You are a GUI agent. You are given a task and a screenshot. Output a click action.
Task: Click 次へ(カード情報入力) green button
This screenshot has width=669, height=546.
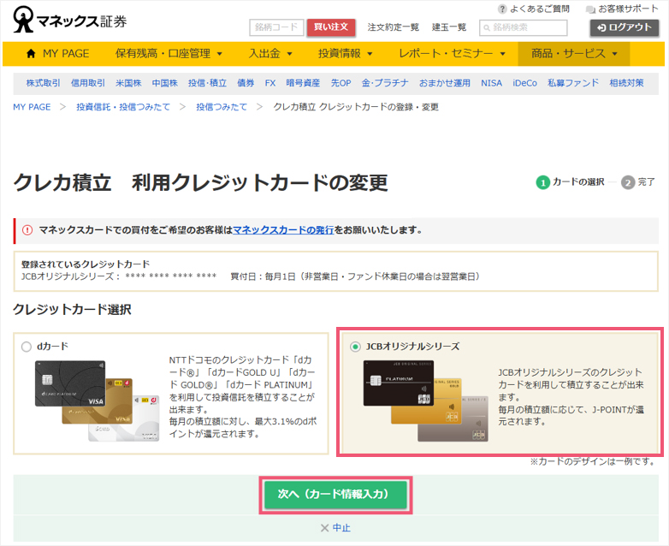click(x=335, y=495)
